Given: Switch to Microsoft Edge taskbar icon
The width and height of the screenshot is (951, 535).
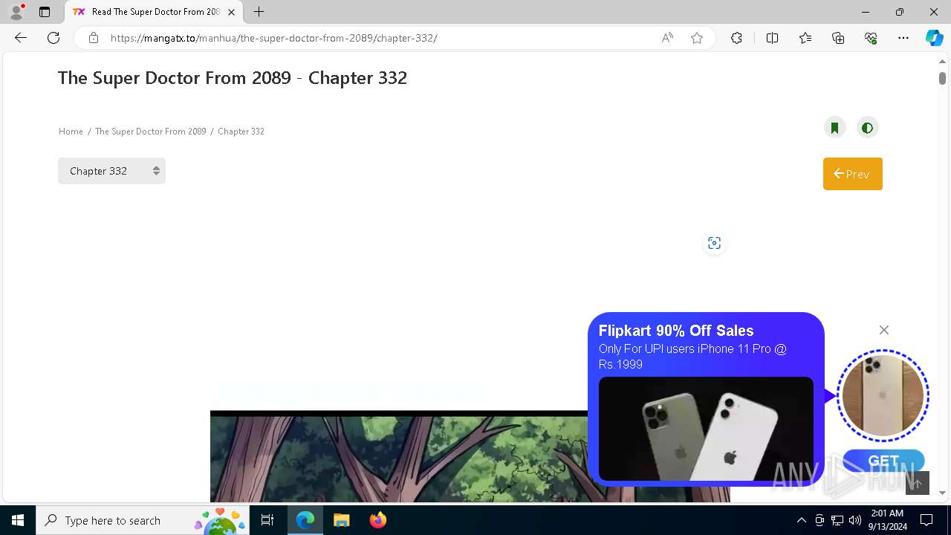Looking at the screenshot, I should tap(305, 520).
